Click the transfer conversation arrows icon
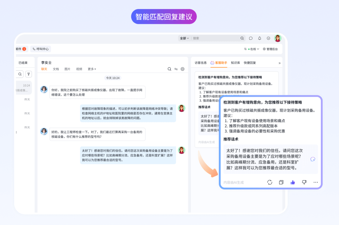This screenshot has height=225, width=339. click(176, 69)
